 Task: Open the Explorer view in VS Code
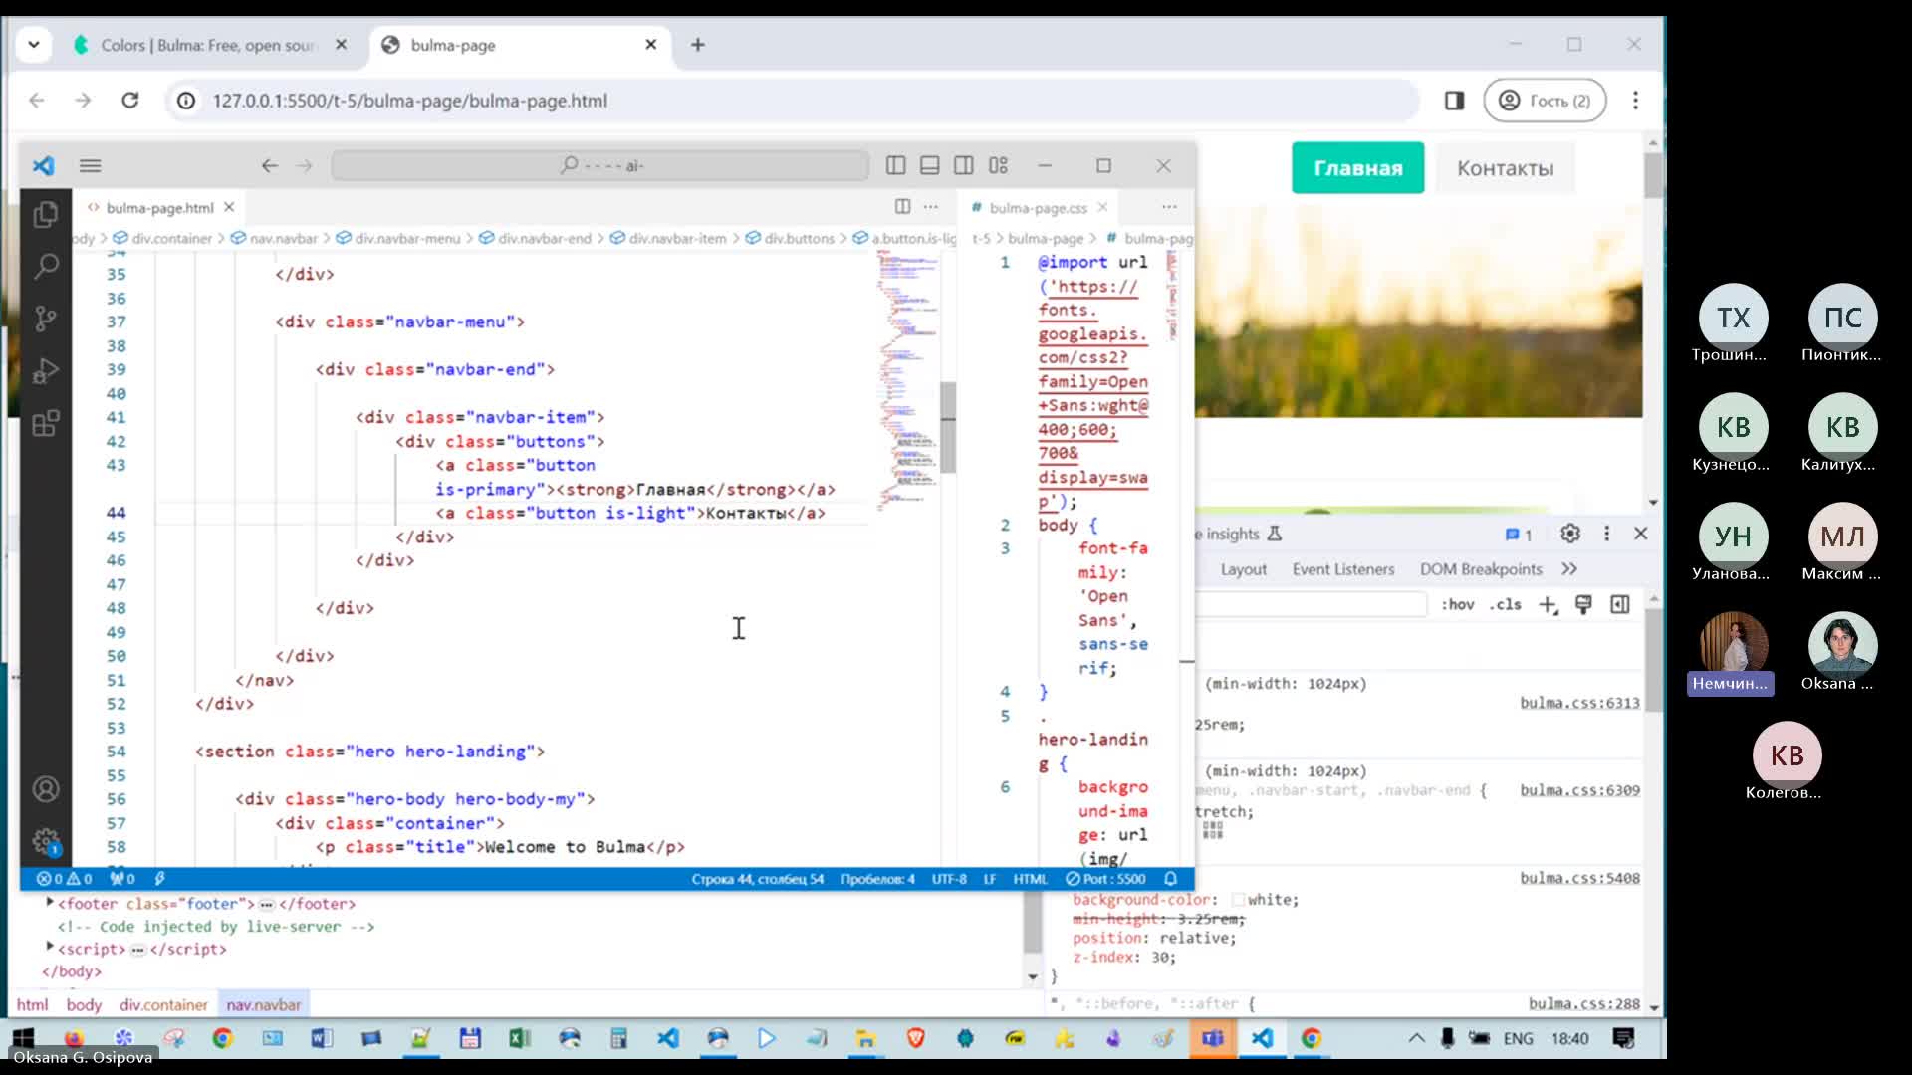[x=46, y=214]
